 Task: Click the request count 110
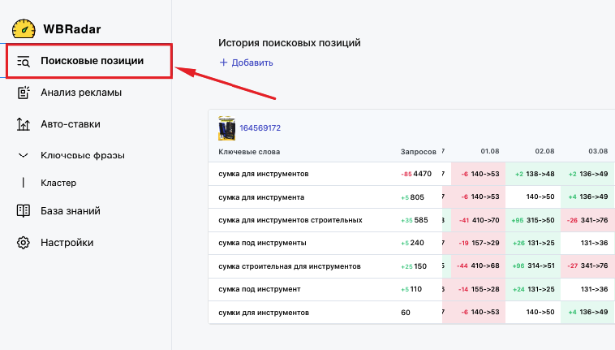(415, 289)
